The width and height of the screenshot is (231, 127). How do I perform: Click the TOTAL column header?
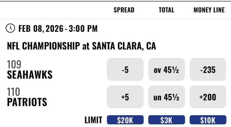tap(166, 10)
